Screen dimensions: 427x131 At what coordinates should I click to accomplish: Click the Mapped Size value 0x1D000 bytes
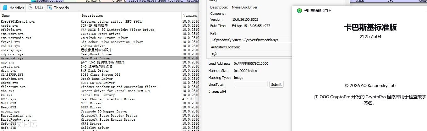245,71
